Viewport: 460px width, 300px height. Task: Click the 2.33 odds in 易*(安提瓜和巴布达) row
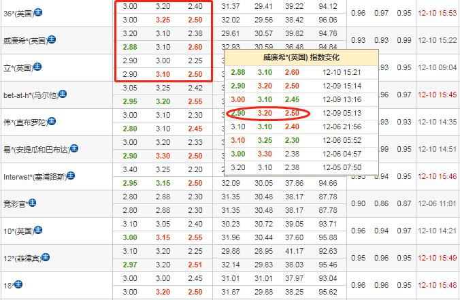tap(195, 142)
